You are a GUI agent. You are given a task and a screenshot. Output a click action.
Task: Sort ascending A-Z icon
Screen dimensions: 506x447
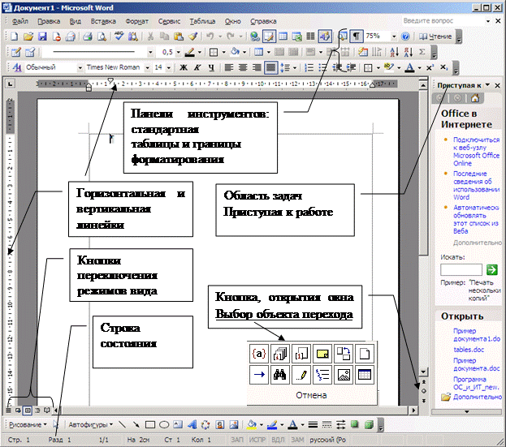[x=395, y=52]
